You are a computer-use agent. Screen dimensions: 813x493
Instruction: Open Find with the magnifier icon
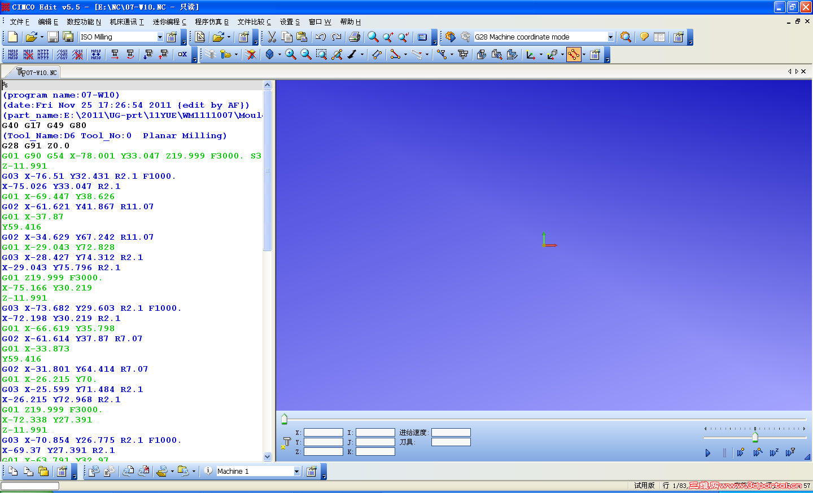coord(373,37)
